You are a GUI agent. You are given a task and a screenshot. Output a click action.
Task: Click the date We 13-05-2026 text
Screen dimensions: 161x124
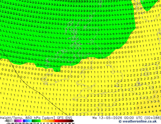(x=107, y=118)
